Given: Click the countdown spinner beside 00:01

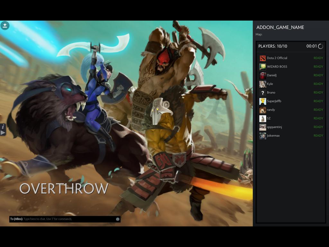Looking at the screenshot, I should (320, 46).
